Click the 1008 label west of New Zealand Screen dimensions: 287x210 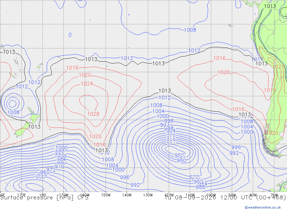pyautogui.click(x=13, y=112)
